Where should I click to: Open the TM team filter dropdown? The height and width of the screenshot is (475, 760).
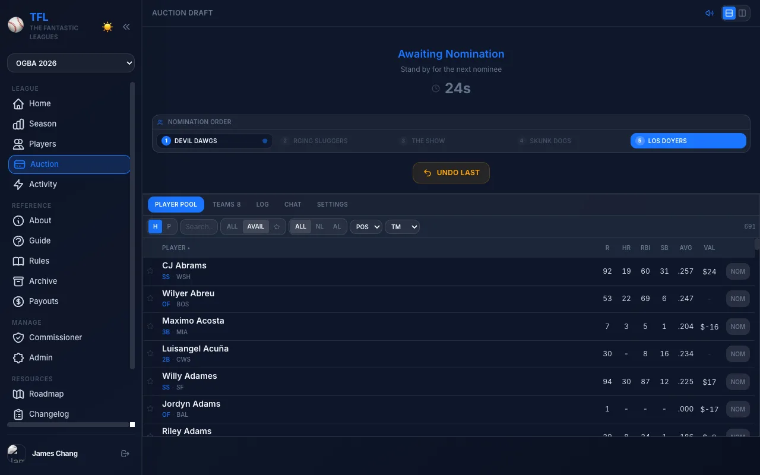point(402,226)
